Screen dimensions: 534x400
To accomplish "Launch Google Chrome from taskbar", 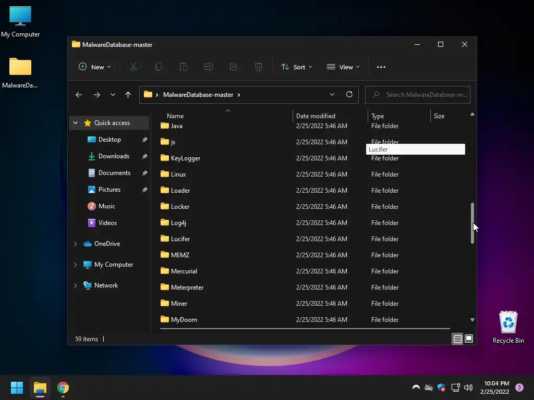I will click(x=63, y=387).
